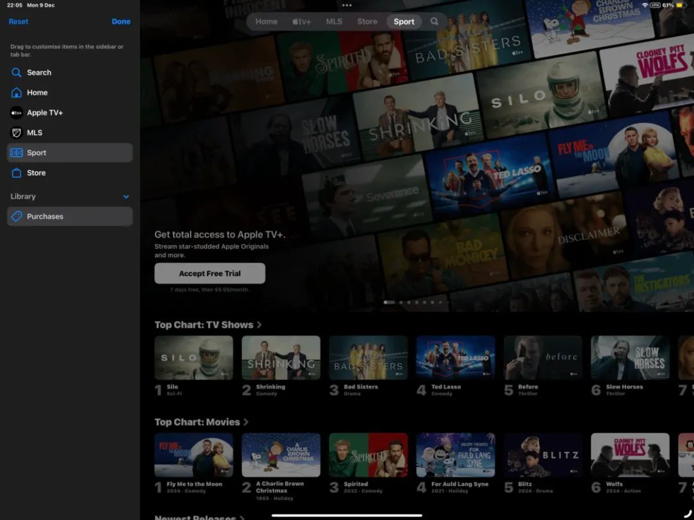The image size is (694, 520).
Task: Click the 'Silo' title text under TV chart
Action: [172, 387]
